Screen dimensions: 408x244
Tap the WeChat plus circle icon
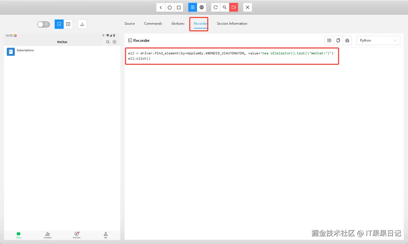point(114,42)
